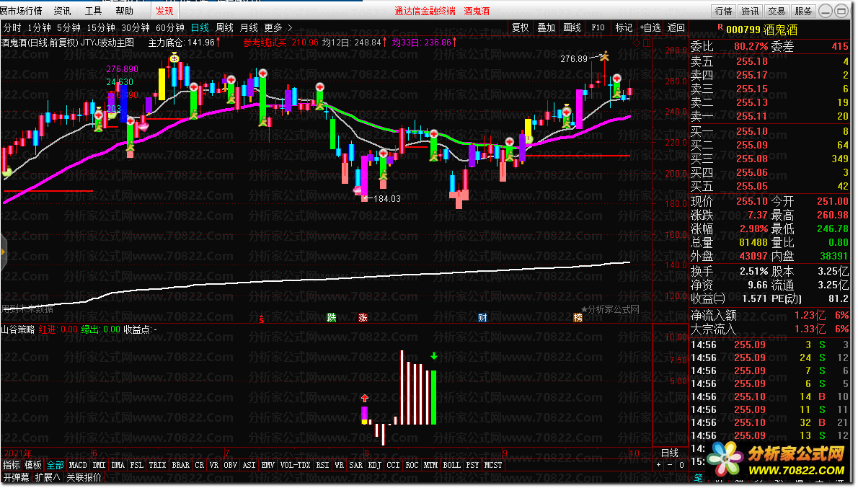This screenshot has width=858, height=488.
Task: Switch to 30分钟 period
Action: (x=135, y=28)
